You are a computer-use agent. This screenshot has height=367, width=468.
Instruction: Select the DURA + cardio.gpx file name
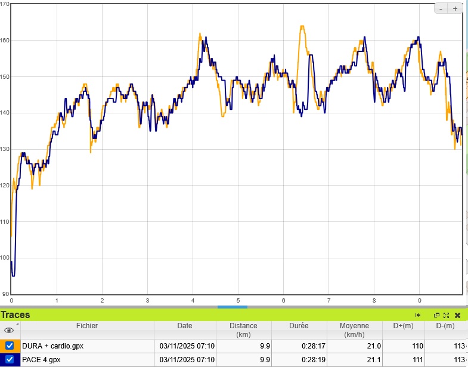(x=52, y=346)
